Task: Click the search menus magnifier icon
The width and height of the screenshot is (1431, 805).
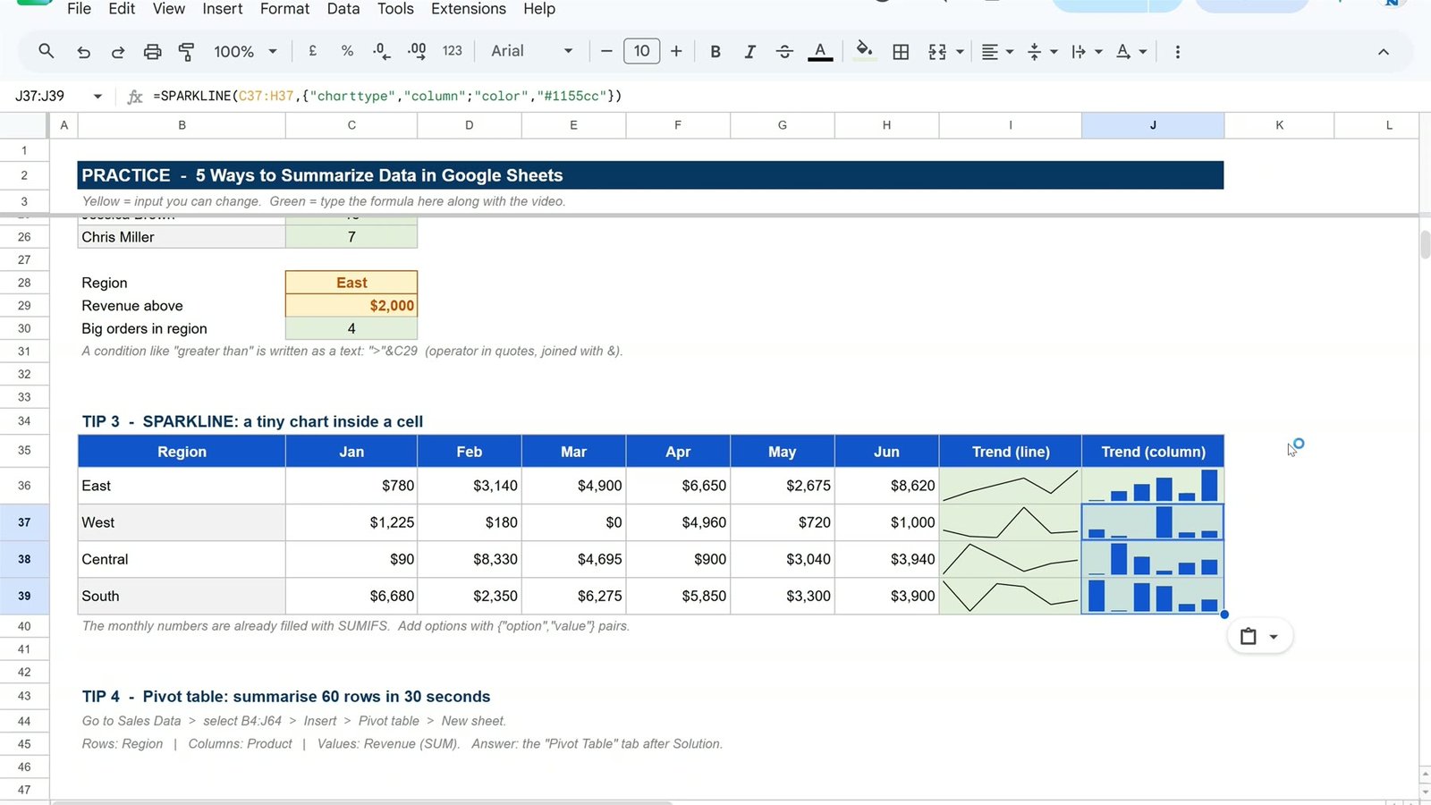Action: (46, 51)
